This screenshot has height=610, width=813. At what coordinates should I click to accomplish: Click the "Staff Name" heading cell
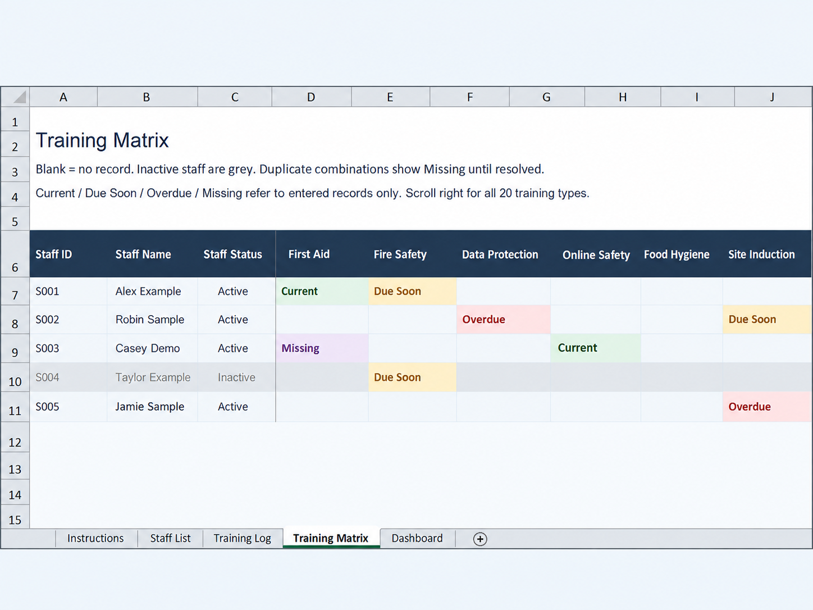point(153,254)
